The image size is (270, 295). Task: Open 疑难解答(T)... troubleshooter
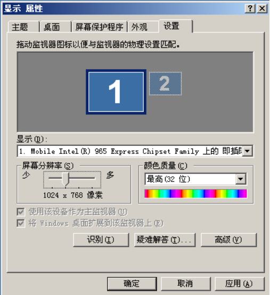tap(165, 240)
